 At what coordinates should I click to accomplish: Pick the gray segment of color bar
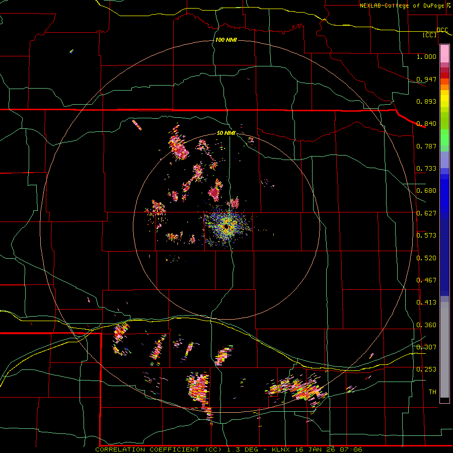pos(444,350)
